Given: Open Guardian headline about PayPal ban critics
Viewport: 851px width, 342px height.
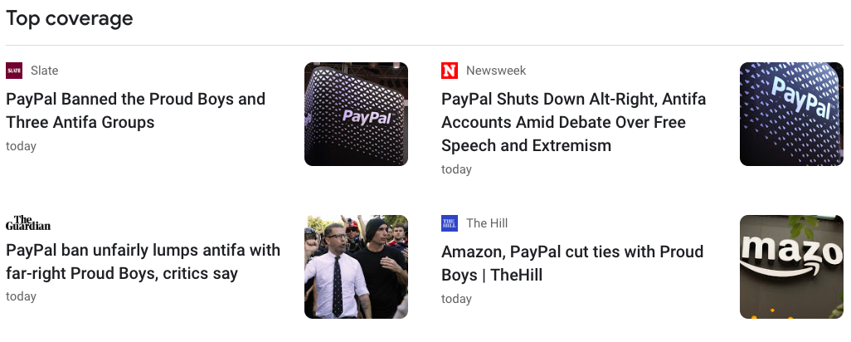Looking at the screenshot, I should tap(143, 261).
